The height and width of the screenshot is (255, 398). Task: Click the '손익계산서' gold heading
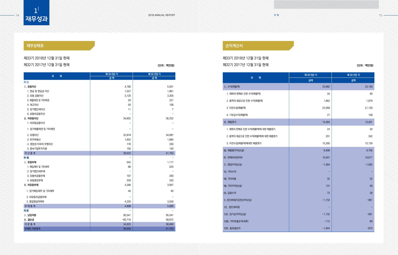pyautogui.click(x=258, y=46)
